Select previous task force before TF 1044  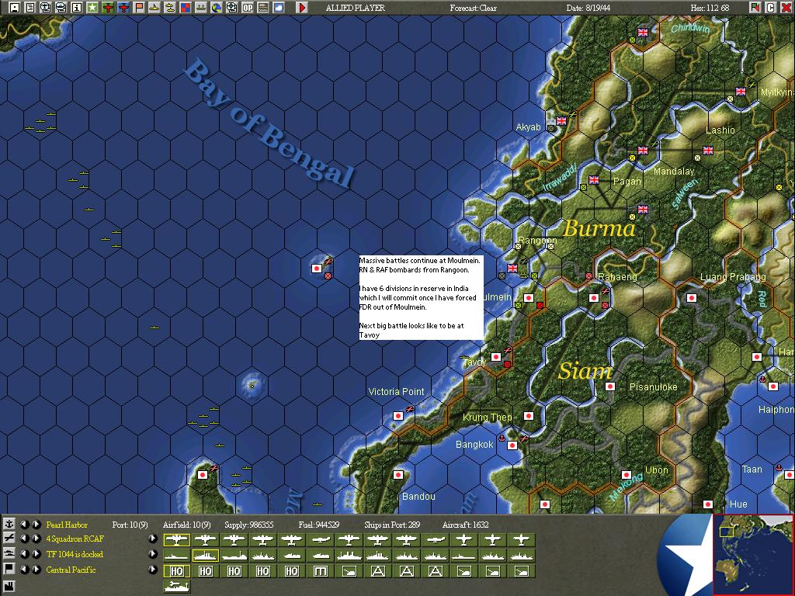click(x=24, y=554)
